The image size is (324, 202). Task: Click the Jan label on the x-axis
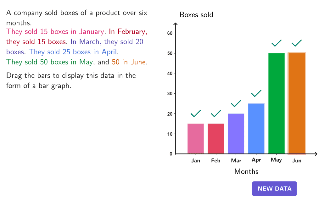pyautogui.click(x=196, y=161)
